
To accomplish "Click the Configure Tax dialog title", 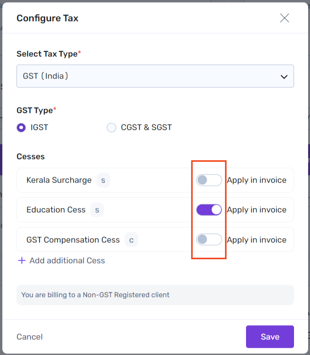I will click(48, 18).
